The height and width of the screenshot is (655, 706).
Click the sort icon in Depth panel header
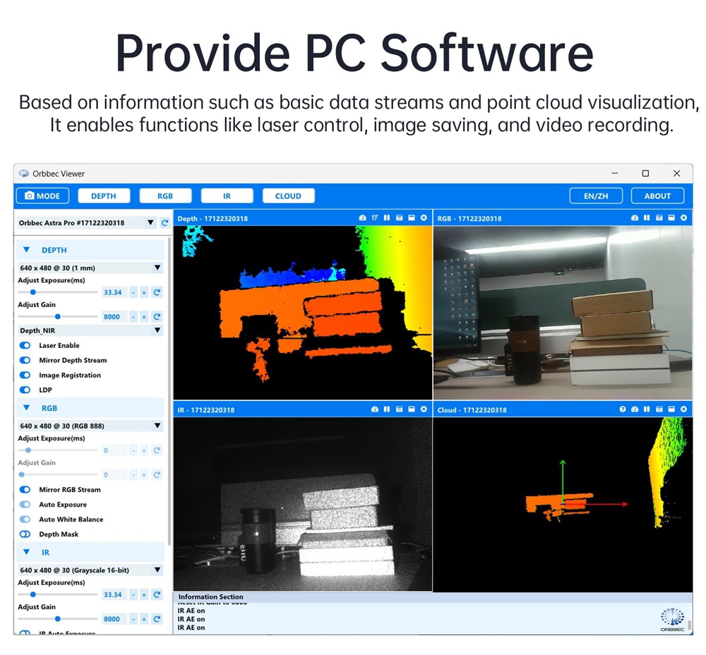click(375, 218)
